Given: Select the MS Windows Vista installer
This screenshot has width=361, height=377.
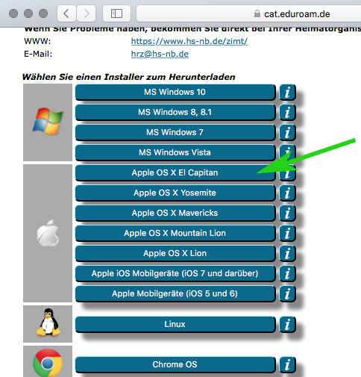Looking at the screenshot, I should click(x=175, y=152).
